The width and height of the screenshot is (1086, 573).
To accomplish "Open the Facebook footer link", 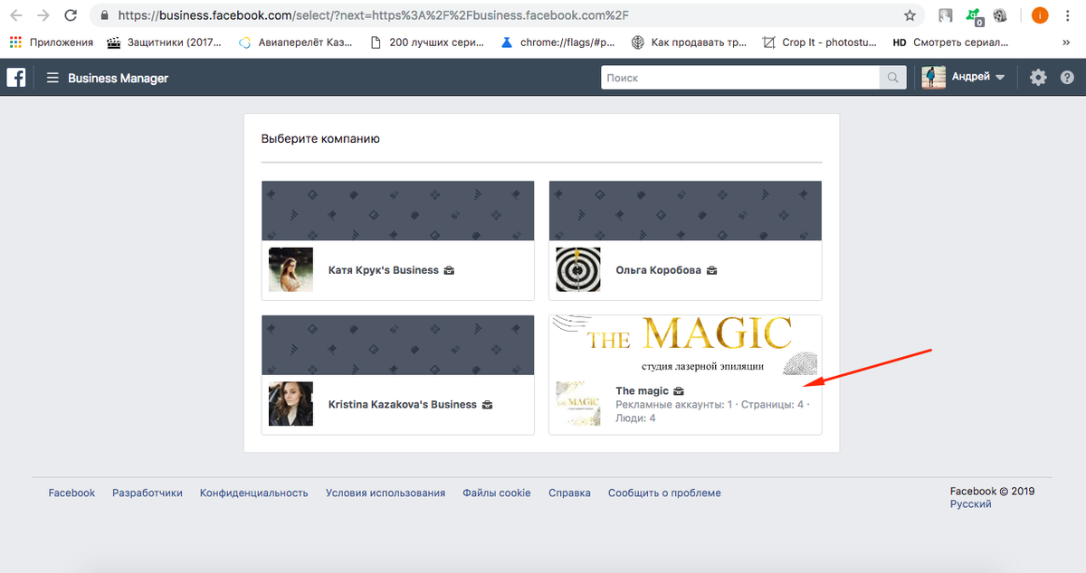I will pyautogui.click(x=71, y=493).
